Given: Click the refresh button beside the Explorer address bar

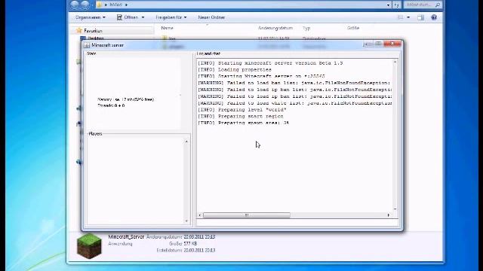Looking at the screenshot, I should [397, 5].
